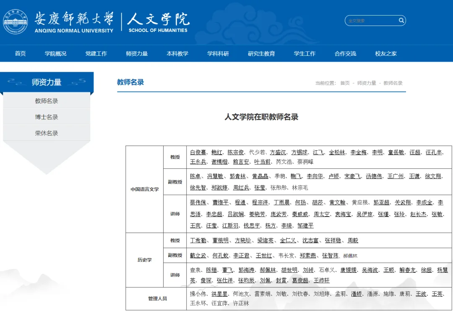Open professor 鲍红's profile link
Viewport: 453px width, 311px height.
(x=217, y=152)
